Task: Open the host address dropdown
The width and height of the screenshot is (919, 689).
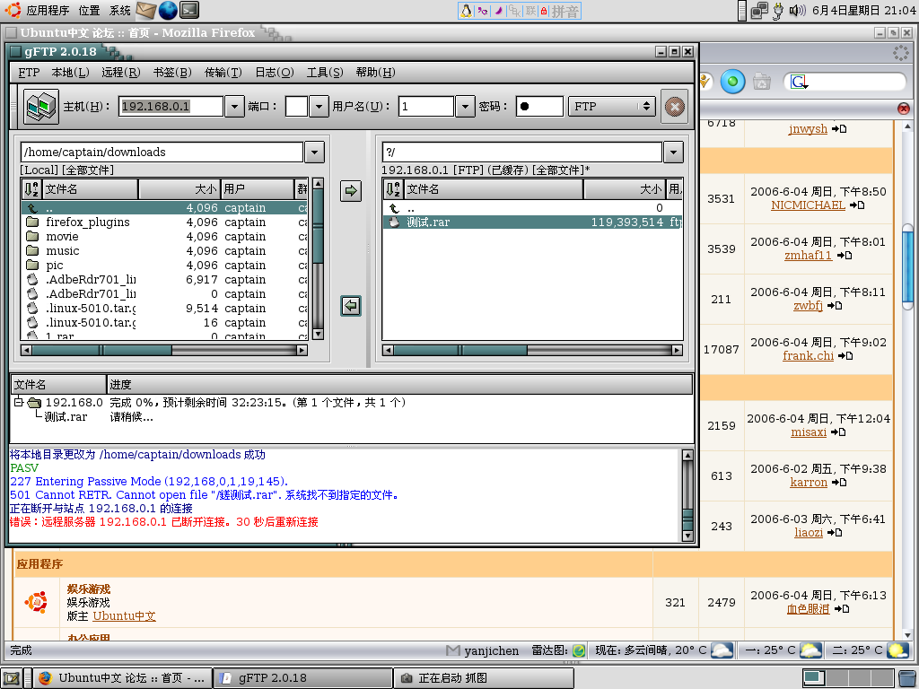Action: [x=234, y=107]
